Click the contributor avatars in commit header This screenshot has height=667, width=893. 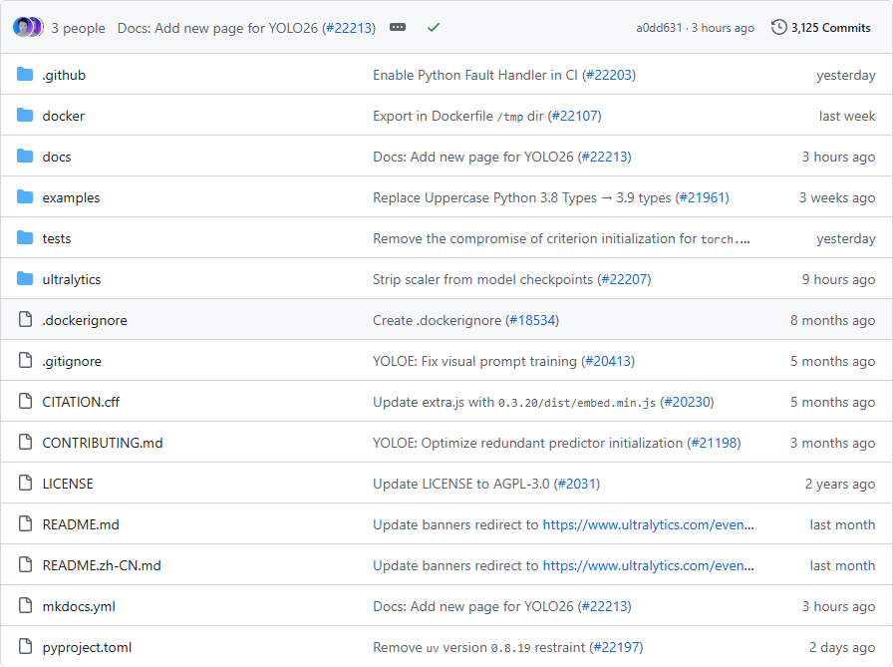pyautogui.click(x=27, y=27)
